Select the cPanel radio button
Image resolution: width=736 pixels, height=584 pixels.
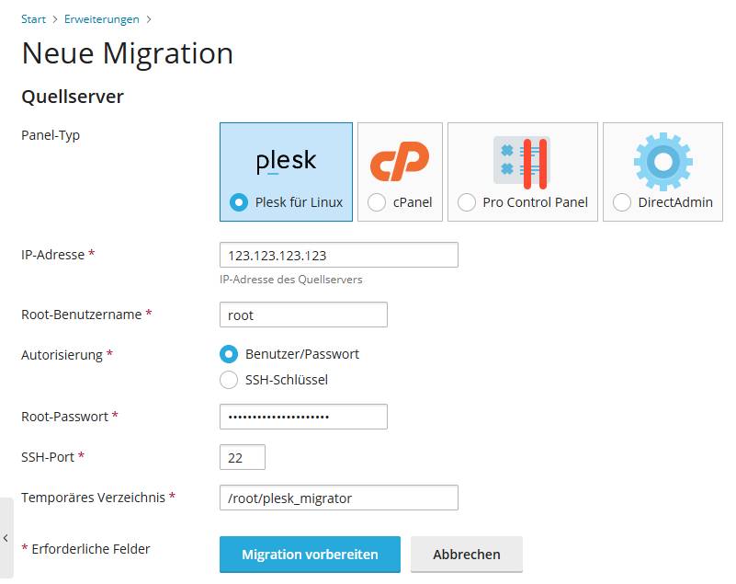click(x=377, y=202)
